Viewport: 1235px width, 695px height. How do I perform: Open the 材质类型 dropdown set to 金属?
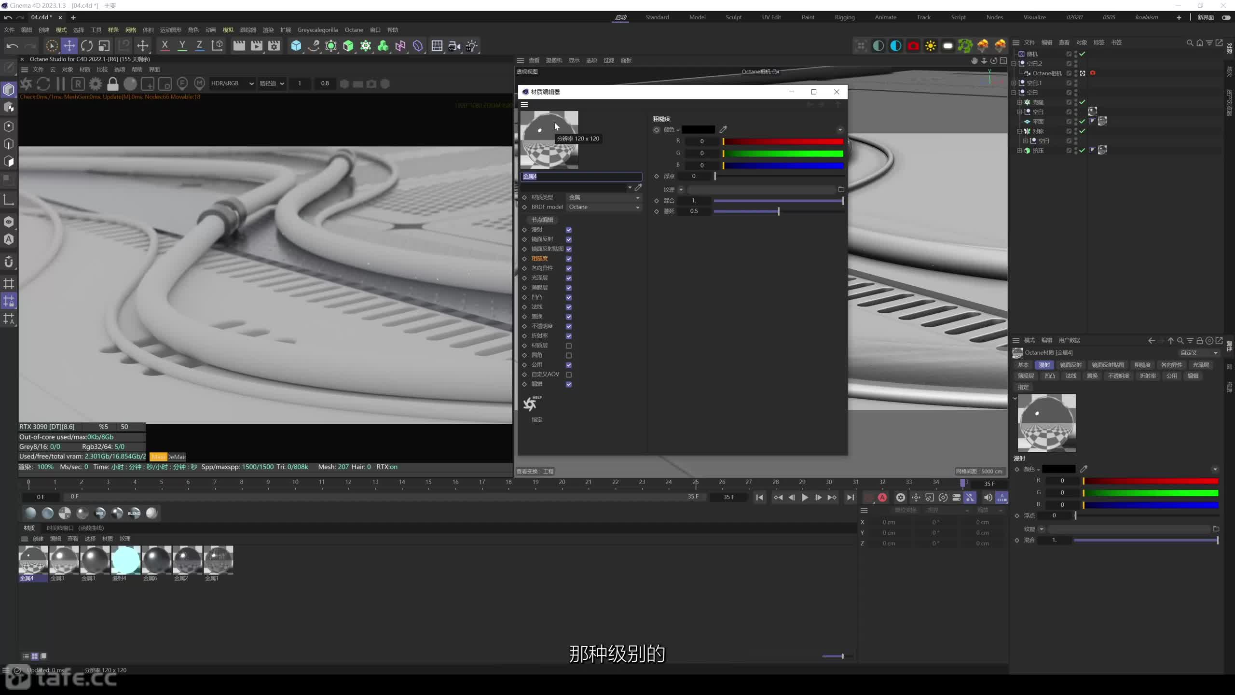tap(604, 197)
